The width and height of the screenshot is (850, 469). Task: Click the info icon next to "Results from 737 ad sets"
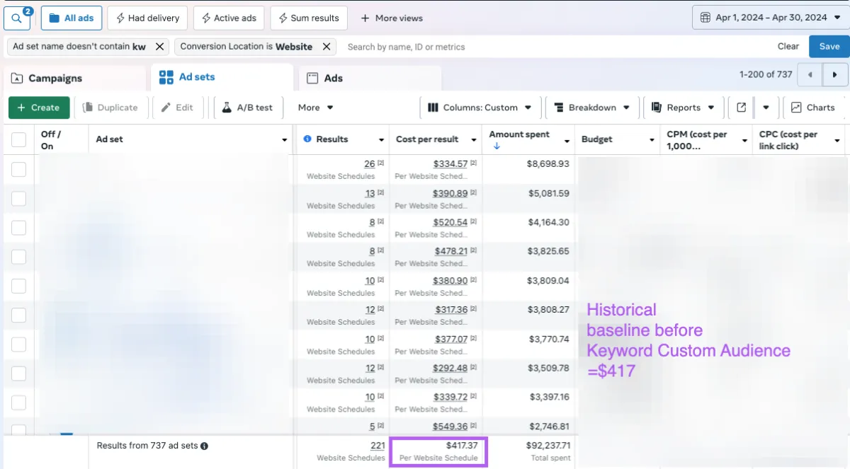pos(204,446)
